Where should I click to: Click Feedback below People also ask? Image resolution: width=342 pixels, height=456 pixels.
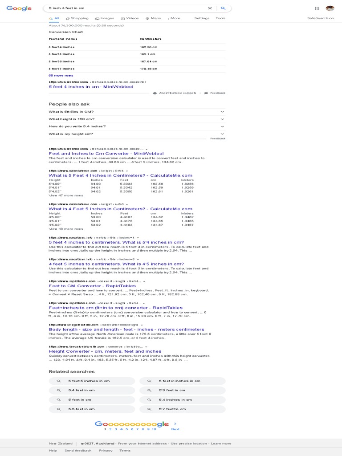(218, 139)
